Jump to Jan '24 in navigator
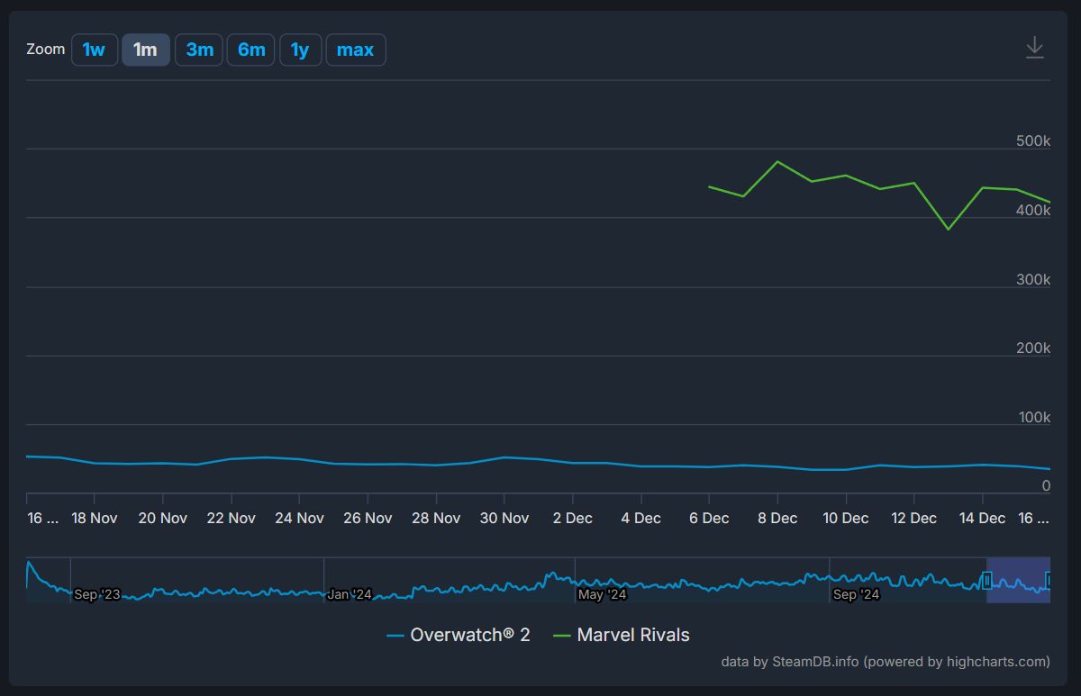1081x696 pixels. (349, 594)
